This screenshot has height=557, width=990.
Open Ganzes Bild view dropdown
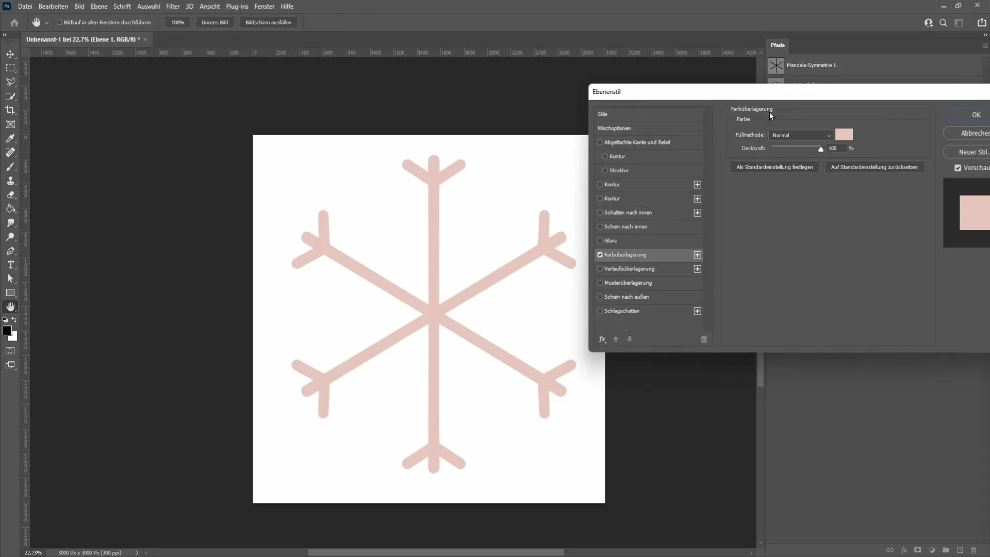[x=215, y=23]
